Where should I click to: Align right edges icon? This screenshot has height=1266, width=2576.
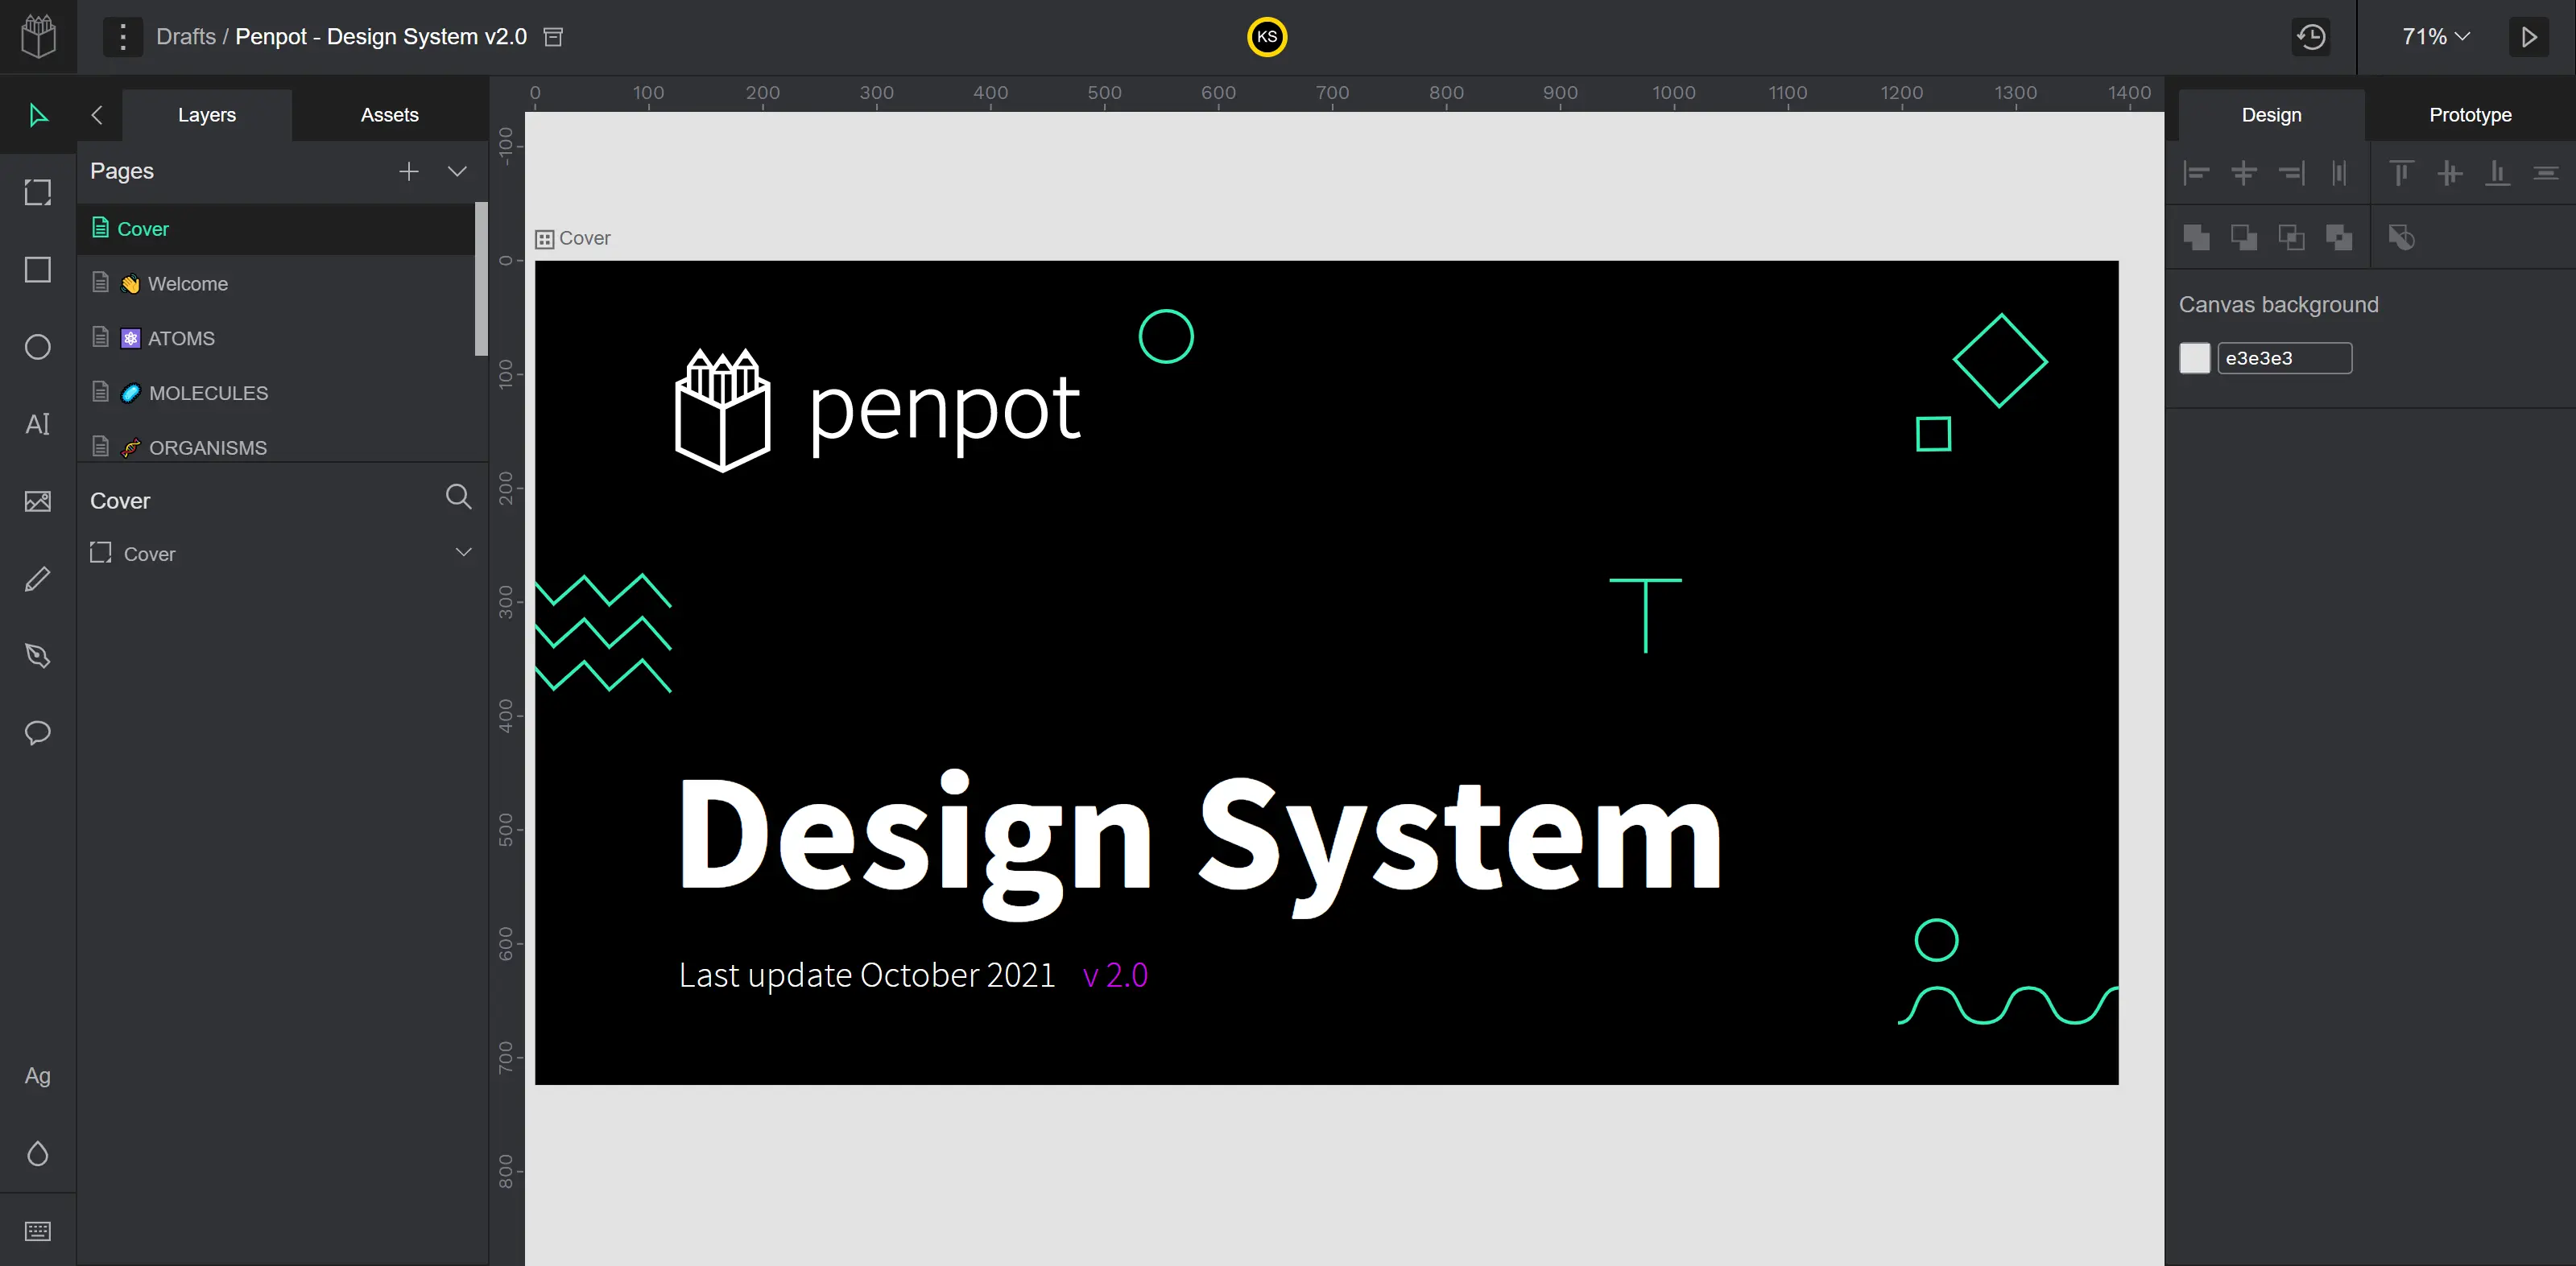click(x=2291, y=173)
